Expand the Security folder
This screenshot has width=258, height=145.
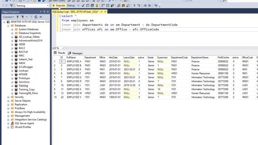point(8,97)
